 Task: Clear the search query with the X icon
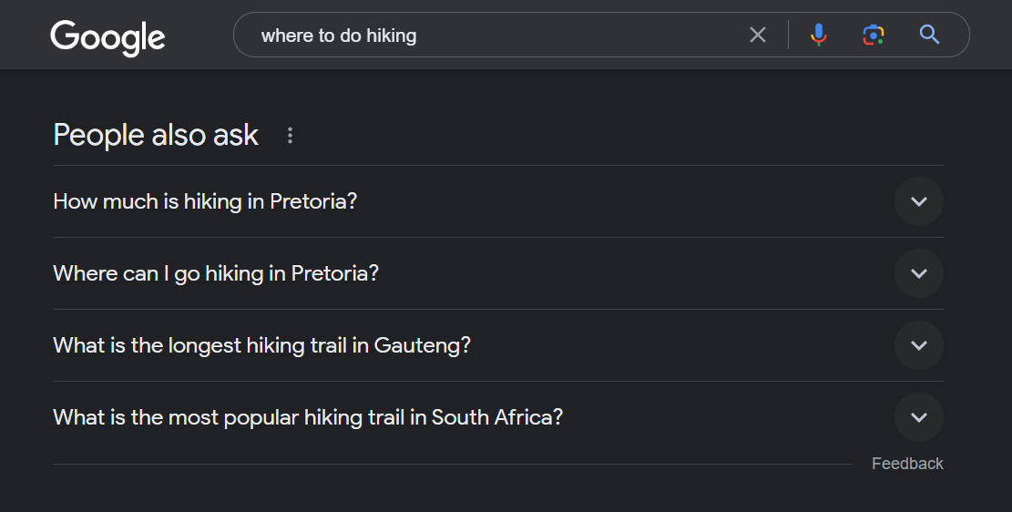(758, 36)
